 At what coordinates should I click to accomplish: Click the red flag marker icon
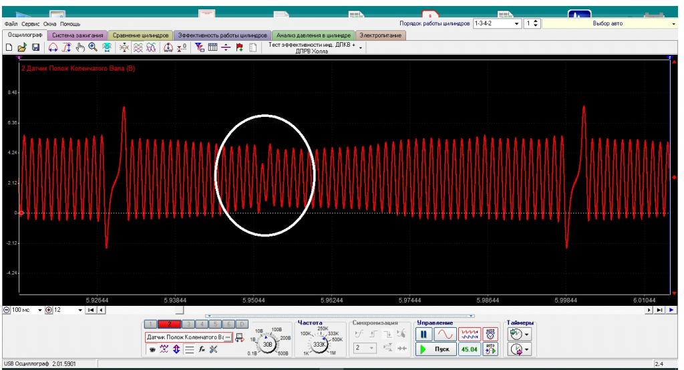[238, 48]
